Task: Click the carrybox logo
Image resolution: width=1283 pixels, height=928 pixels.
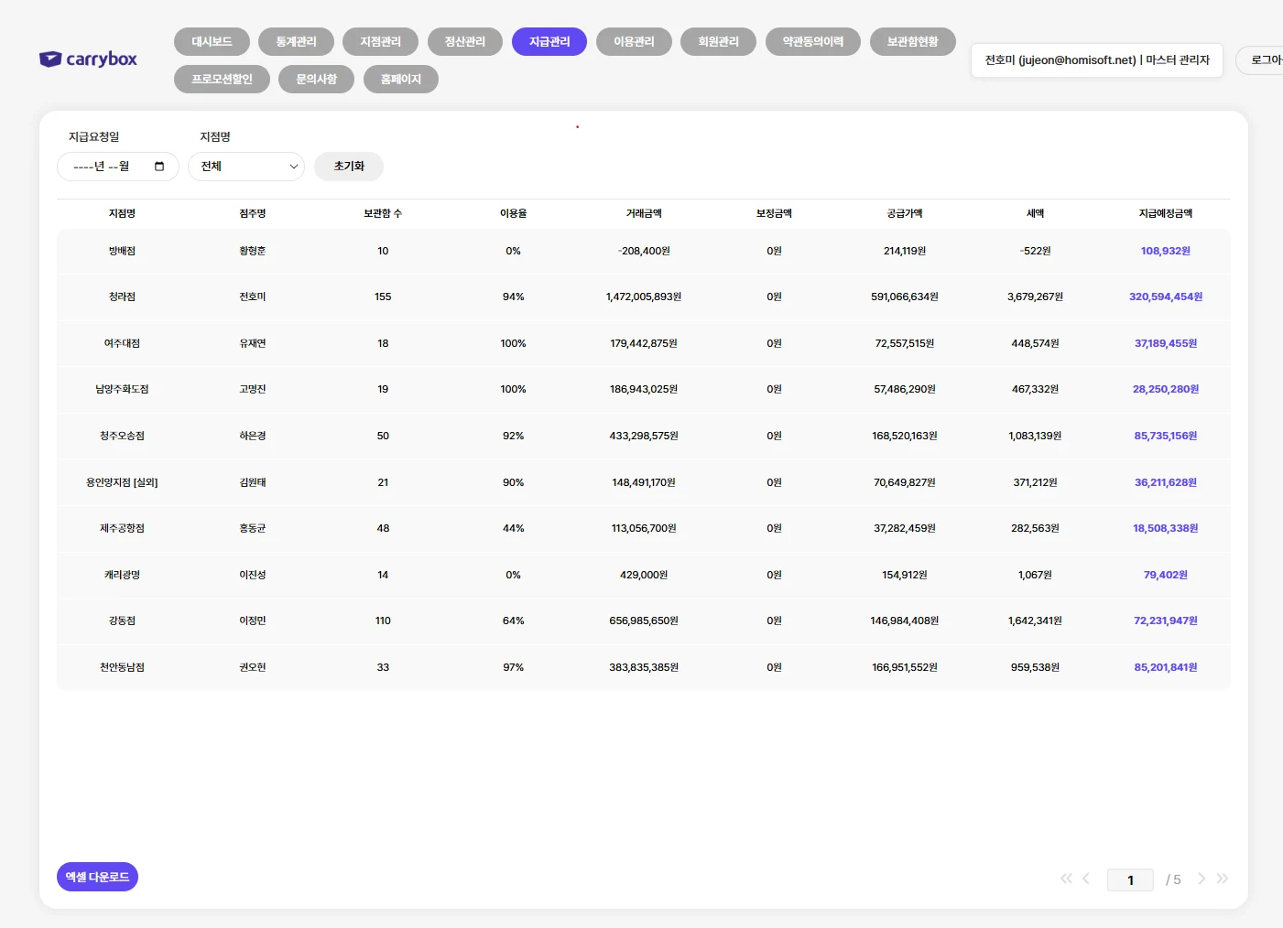Action: (x=88, y=59)
